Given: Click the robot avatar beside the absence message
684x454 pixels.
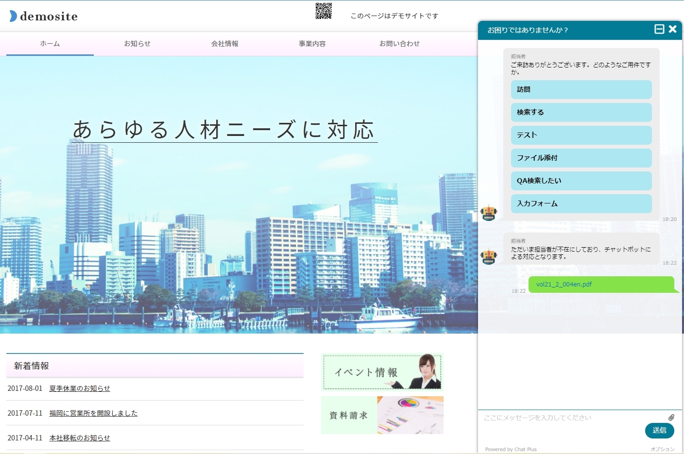Looking at the screenshot, I should click(489, 256).
